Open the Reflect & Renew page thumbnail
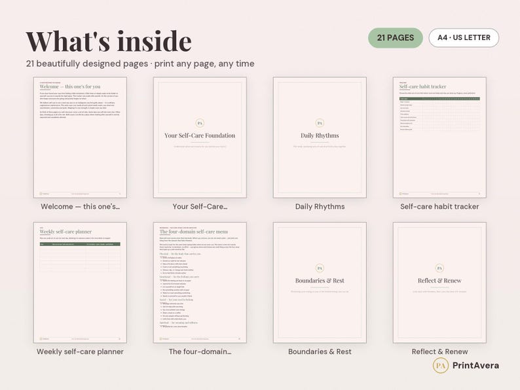This screenshot has width=520, height=390. (x=439, y=283)
